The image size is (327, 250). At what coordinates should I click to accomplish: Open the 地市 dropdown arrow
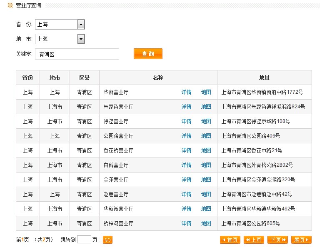pos(81,39)
